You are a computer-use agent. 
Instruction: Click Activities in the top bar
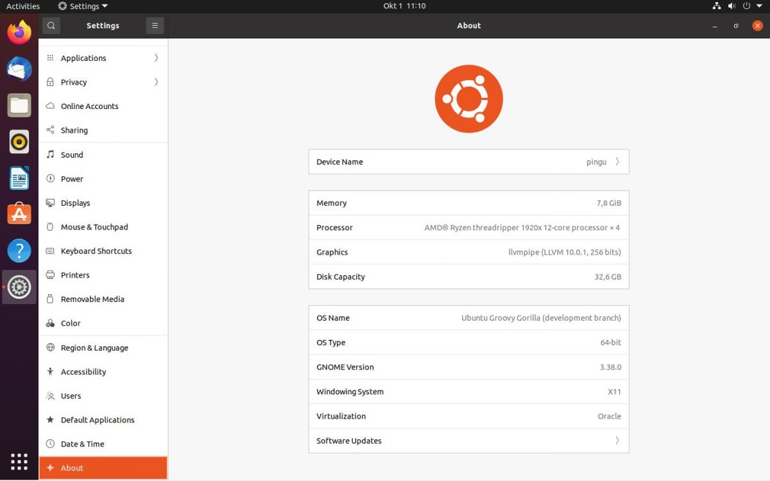pyautogui.click(x=23, y=6)
